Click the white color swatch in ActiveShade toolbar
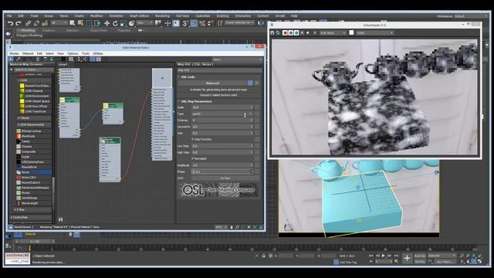Viewport: 494px width, 278px height. pos(352,32)
